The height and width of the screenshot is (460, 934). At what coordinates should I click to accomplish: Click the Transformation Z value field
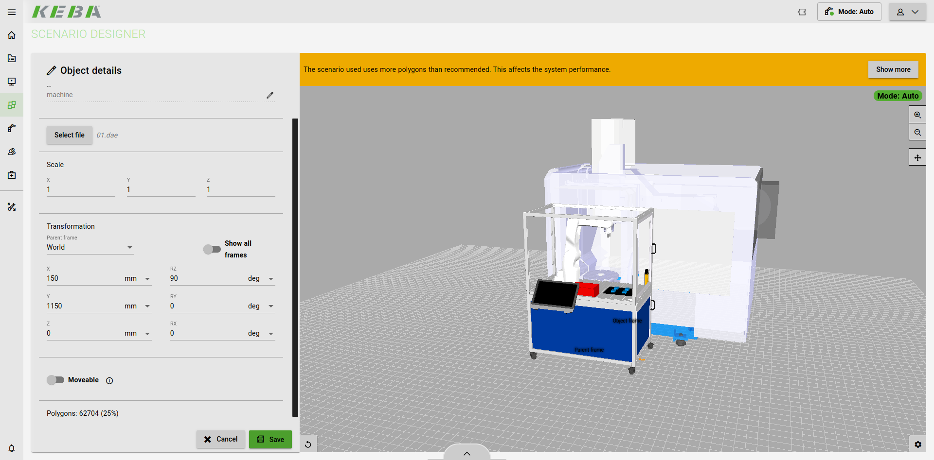coord(84,334)
